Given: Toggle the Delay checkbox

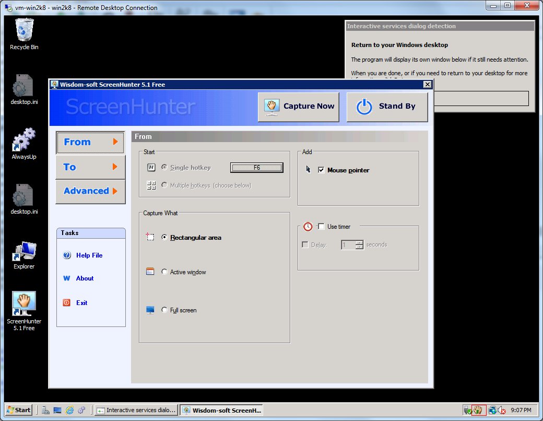Looking at the screenshot, I should pyautogui.click(x=305, y=244).
